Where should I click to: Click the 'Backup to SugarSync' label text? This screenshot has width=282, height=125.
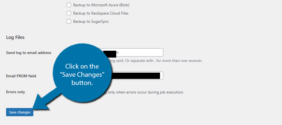(91, 21)
